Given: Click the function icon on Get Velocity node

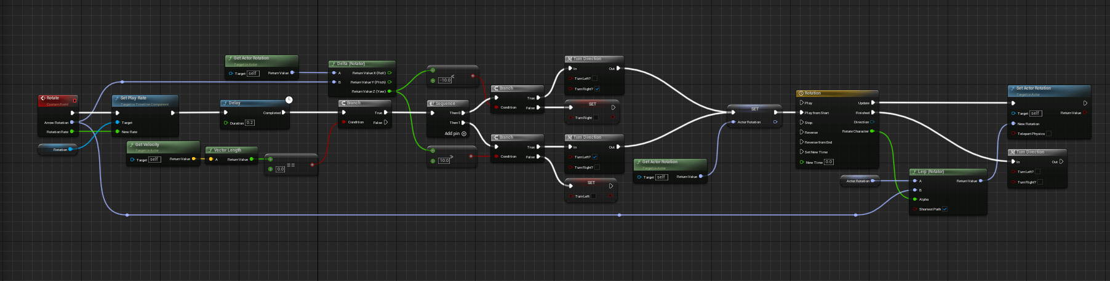Looking at the screenshot, I should [x=131, y=145].
